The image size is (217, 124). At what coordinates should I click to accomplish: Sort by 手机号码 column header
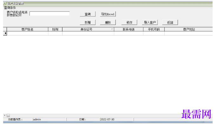(154, 29)
